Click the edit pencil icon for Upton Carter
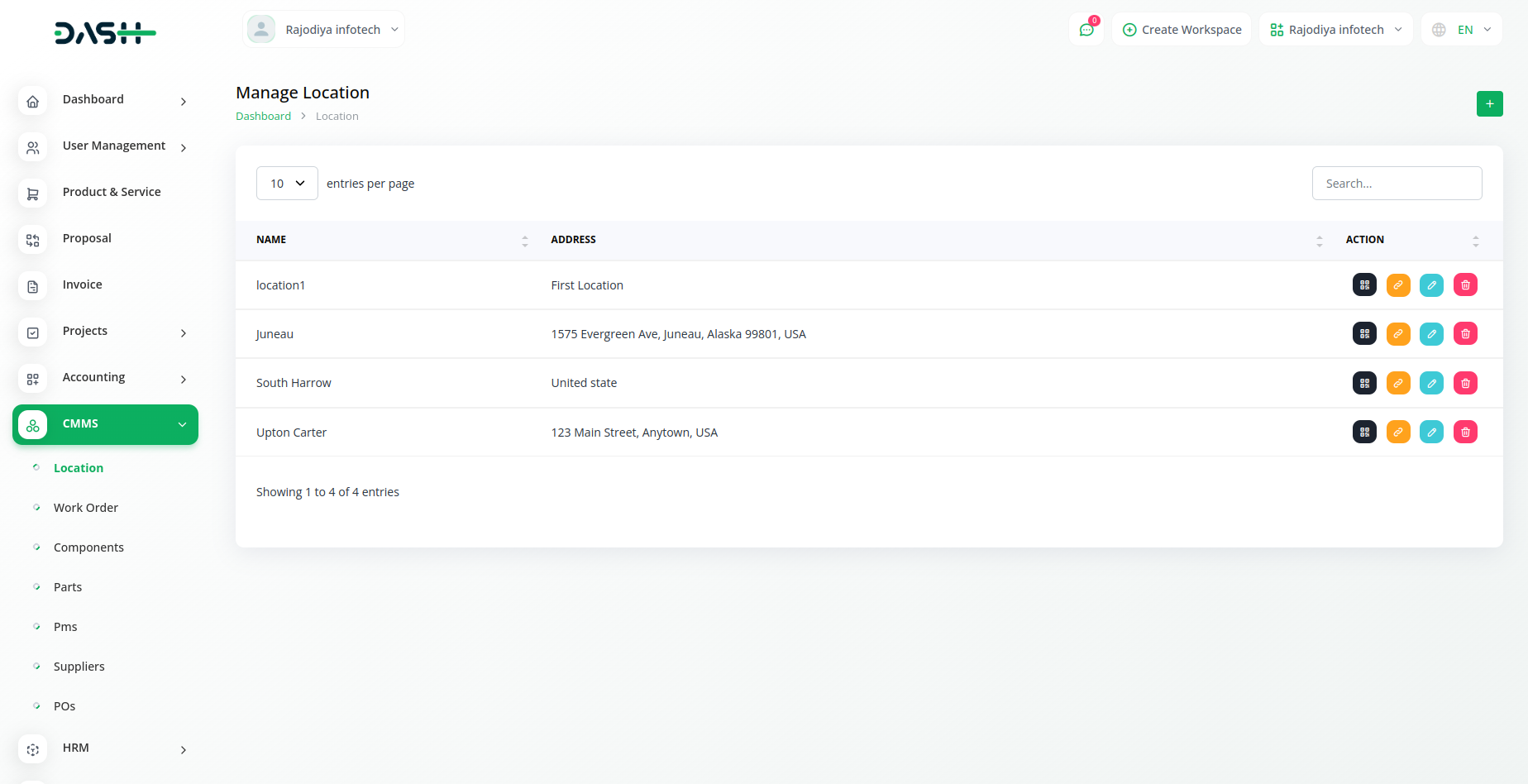The width and height of the screenshot is (1528, 784). (x=1431, y=432)
